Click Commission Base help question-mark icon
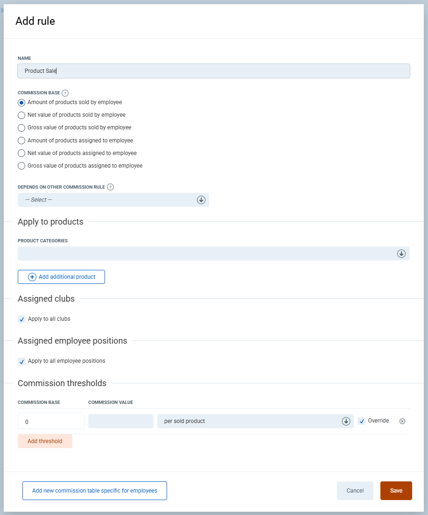428x515 pixels. pos(65,93)
